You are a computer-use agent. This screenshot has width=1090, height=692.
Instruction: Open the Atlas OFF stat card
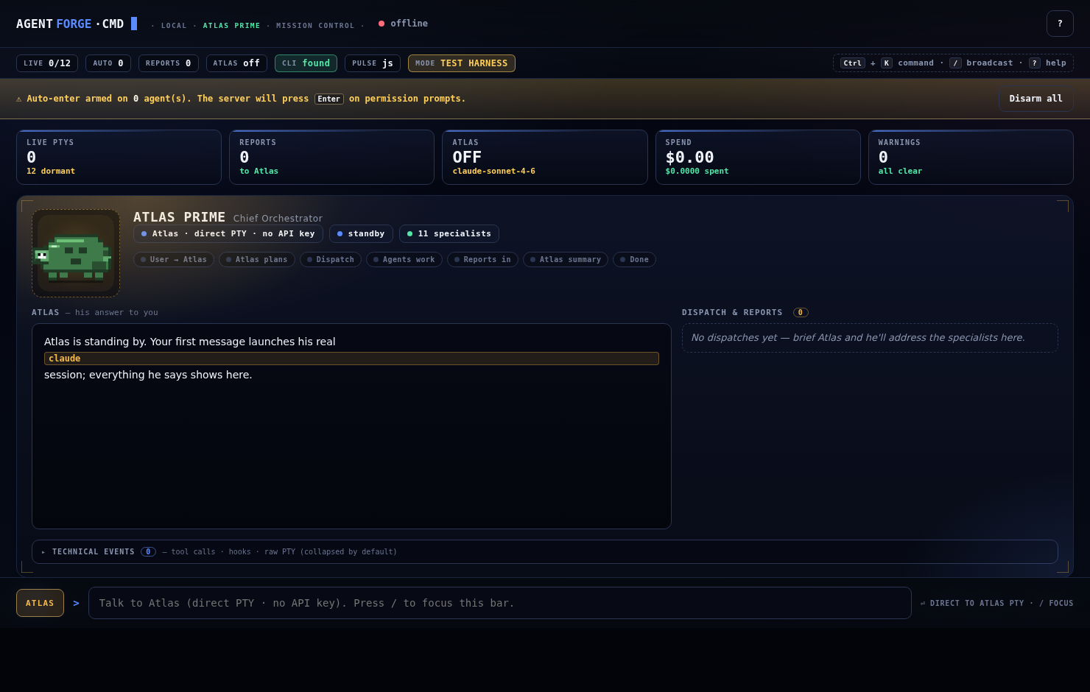point(545,157)
